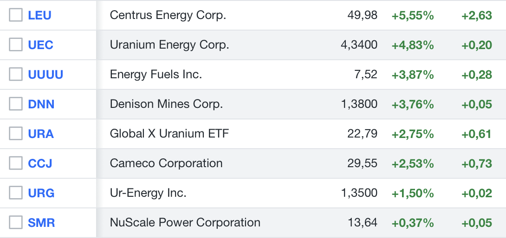The image size is (506, 238).
Task: Click NuScale Power Corporation's +0,37% change
Action: pyautogui.click(x=412, y=223)
